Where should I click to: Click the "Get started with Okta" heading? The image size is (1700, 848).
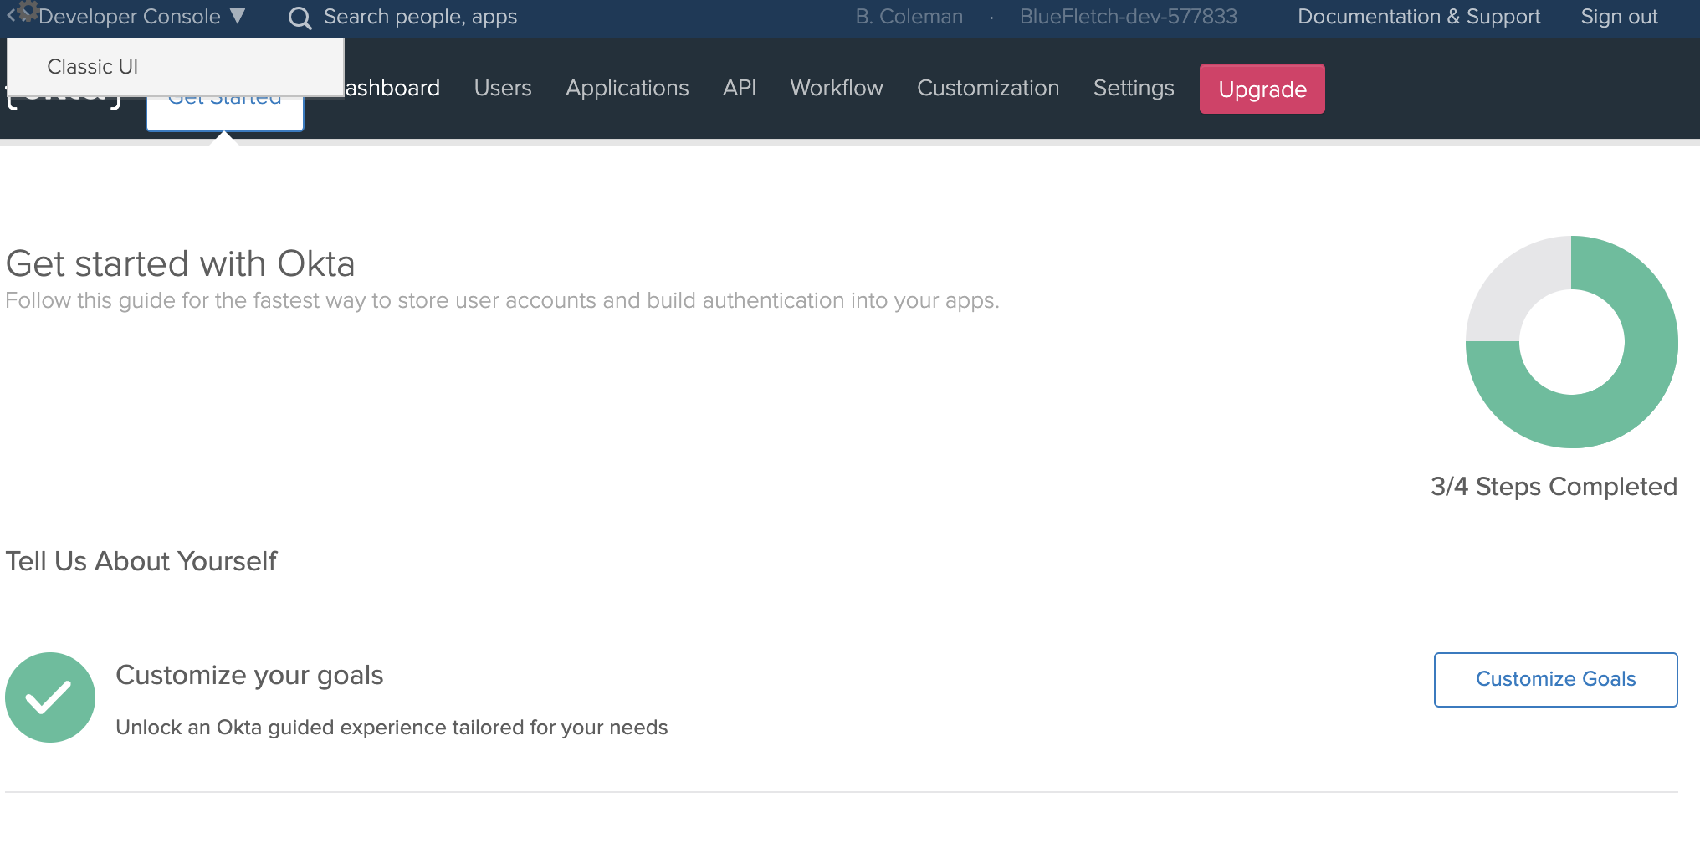180,264
